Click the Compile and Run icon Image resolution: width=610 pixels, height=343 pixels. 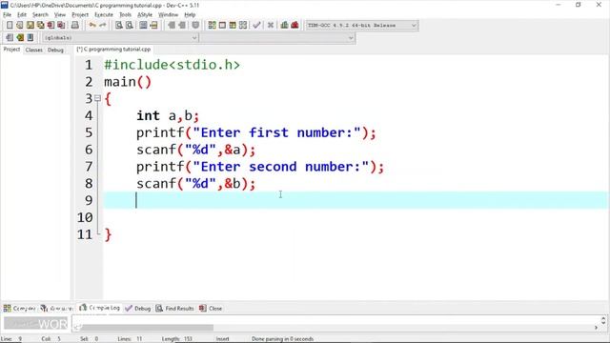[x=233, y=26]
